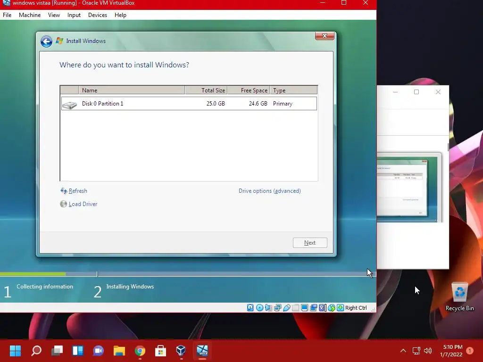Open VirtualBox Manager from taskbar

[x=181, y=351]
